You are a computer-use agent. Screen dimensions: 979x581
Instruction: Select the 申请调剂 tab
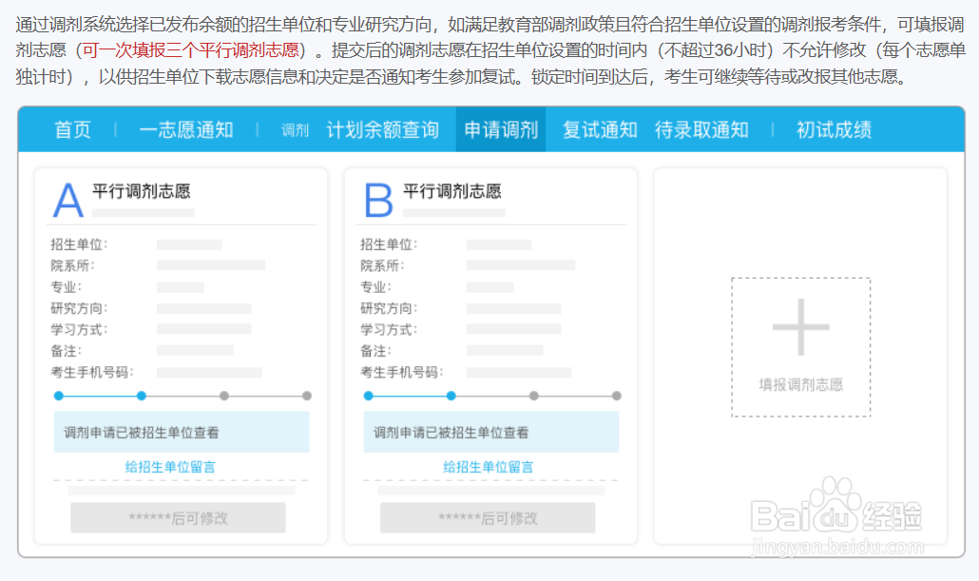[501, 130]
